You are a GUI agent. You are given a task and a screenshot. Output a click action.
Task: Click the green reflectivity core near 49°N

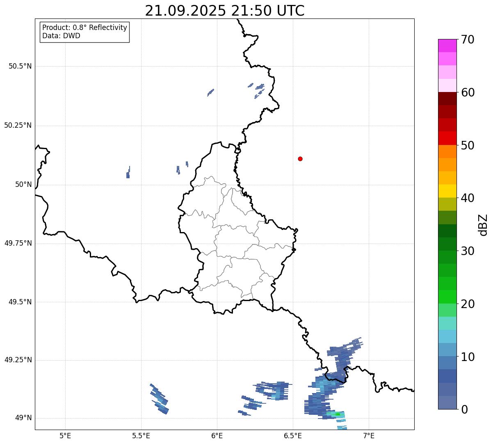click(x=337, y=414)
